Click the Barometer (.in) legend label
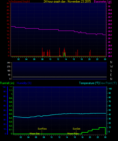Viewport: 118px width, 141px height. tap(103, 1)
